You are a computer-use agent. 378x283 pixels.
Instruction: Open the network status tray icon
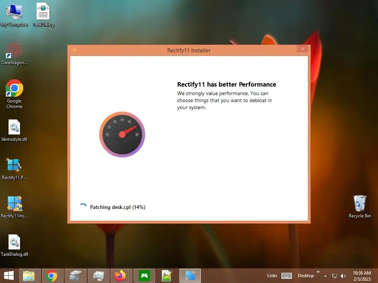coord(334,276)
